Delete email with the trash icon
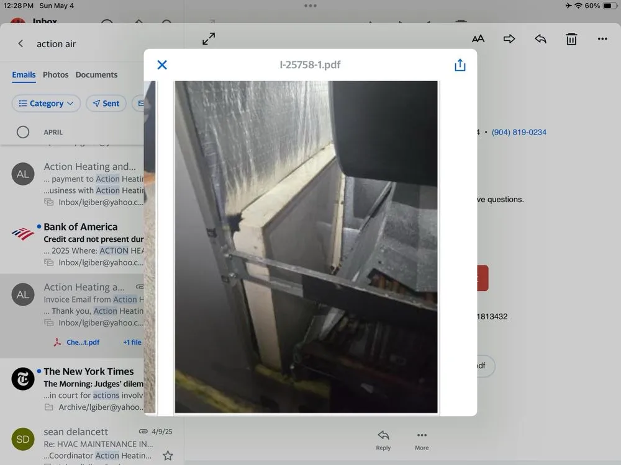Image resolution: width=621 pixels, height=465 pixels. (571, 39)
